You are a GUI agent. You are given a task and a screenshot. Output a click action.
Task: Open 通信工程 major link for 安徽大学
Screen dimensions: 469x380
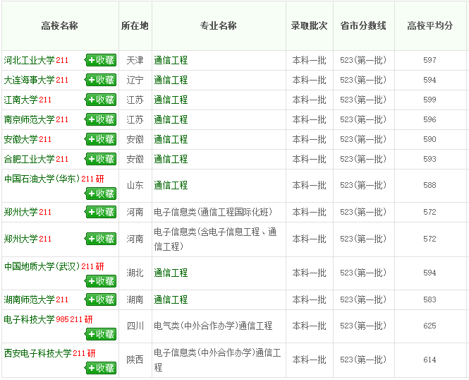(x=171, y=139)
